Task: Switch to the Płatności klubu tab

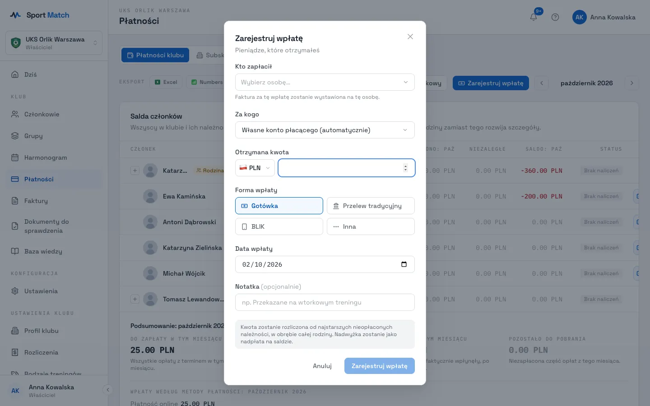Action: [x=155, y=55]
